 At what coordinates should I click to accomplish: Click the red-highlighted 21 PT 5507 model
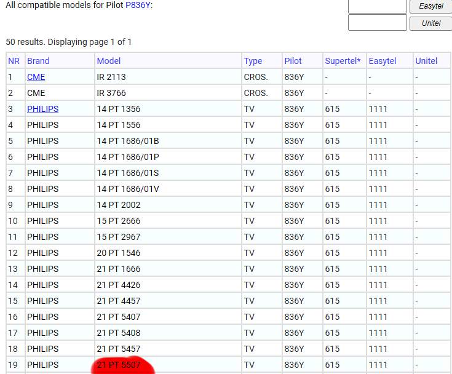[118, 365]
